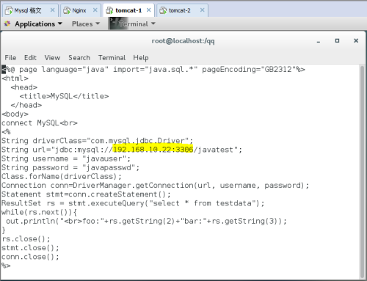Click the conn.close(); line

[x=30, y=257]
